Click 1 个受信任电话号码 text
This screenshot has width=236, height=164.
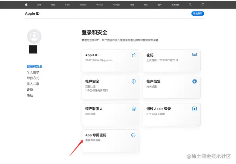coord(96,90)
